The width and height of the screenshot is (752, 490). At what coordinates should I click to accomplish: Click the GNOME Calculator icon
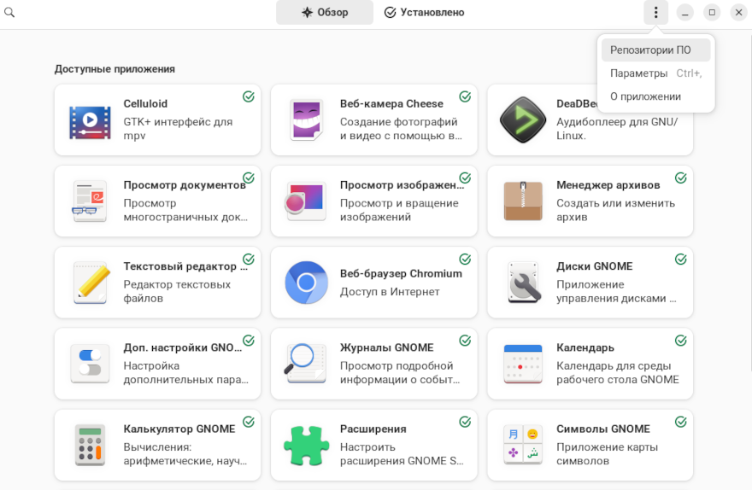90,445
